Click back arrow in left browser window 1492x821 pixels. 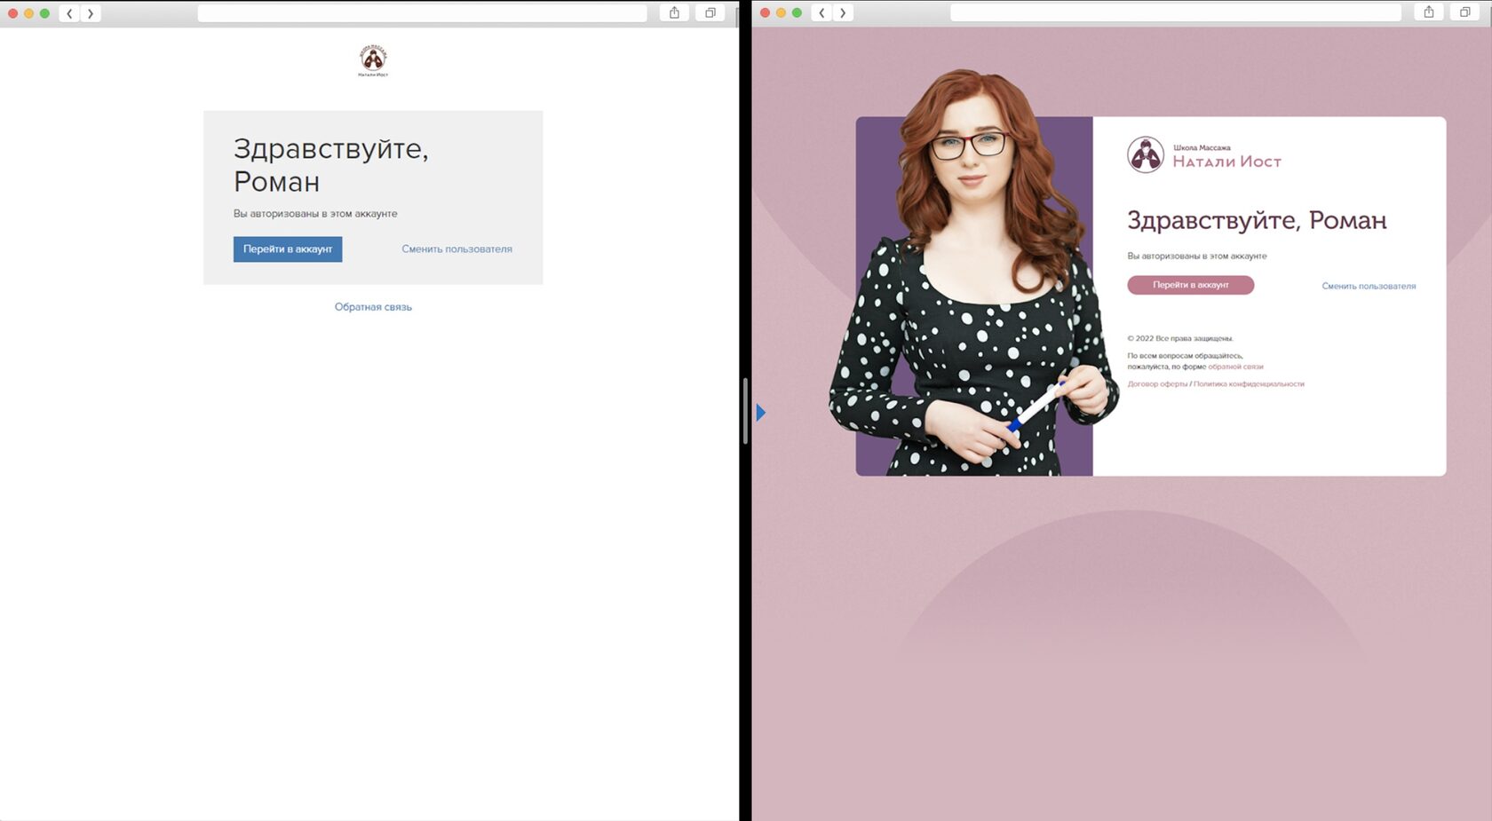point(69,13)
